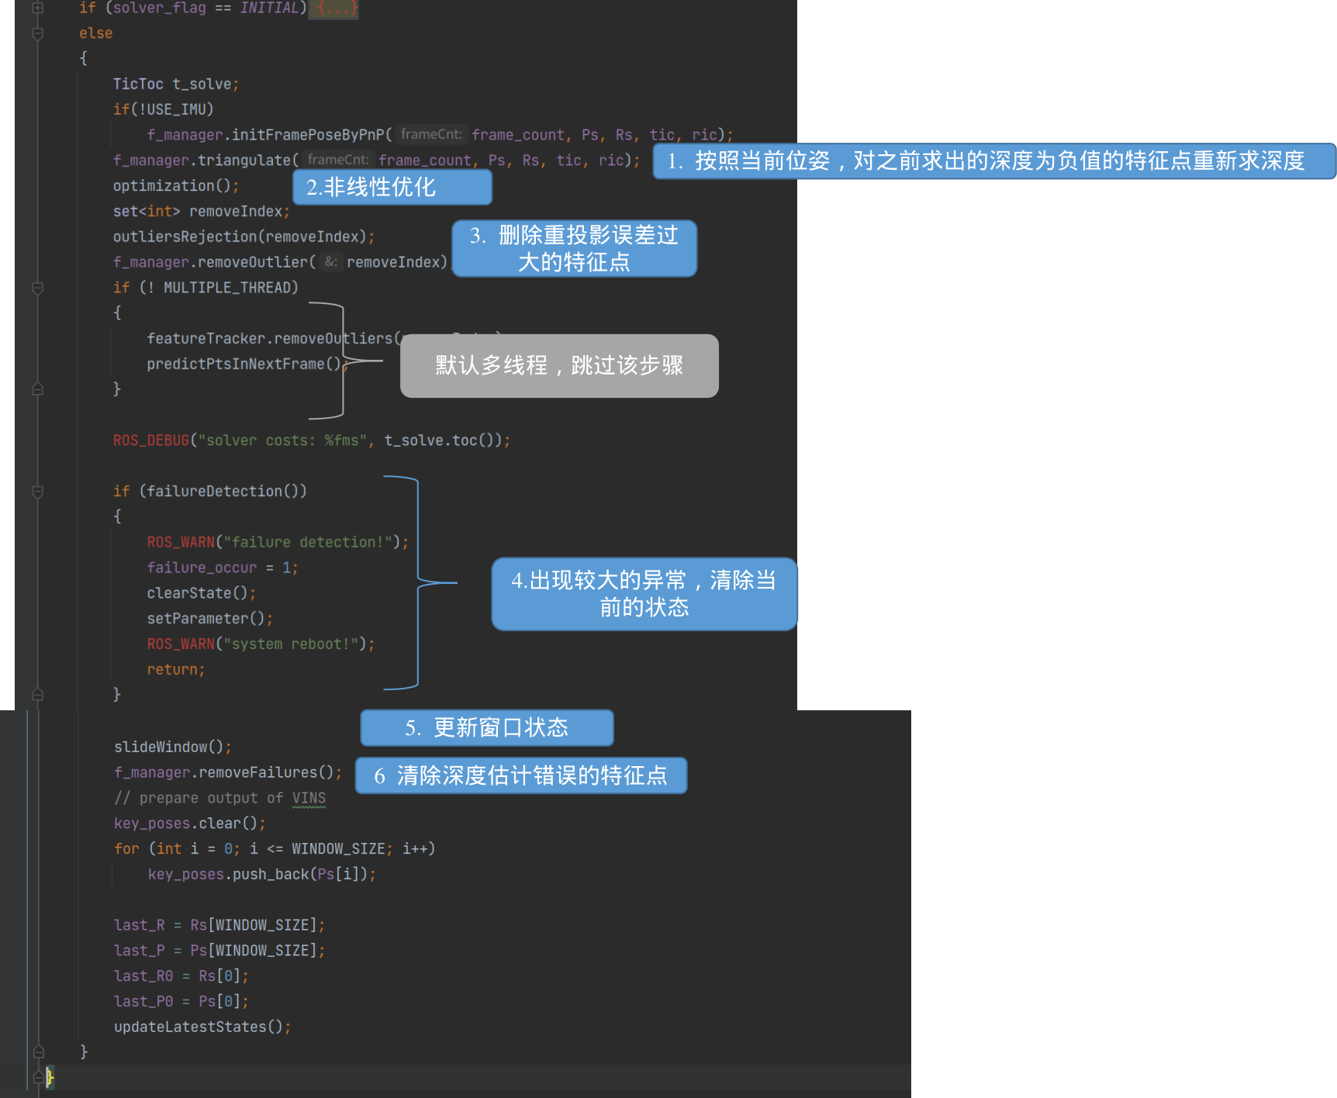The image size is (1337, 1098).
Task: Click the triangulate method name
Action: (x=244, y=161)
